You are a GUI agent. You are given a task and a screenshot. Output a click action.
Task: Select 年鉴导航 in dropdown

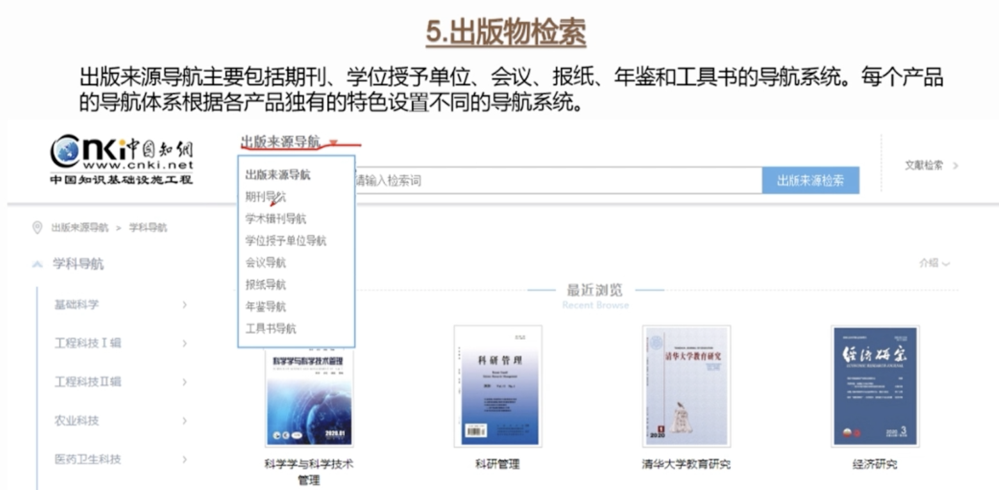click(x=266, y=306)
